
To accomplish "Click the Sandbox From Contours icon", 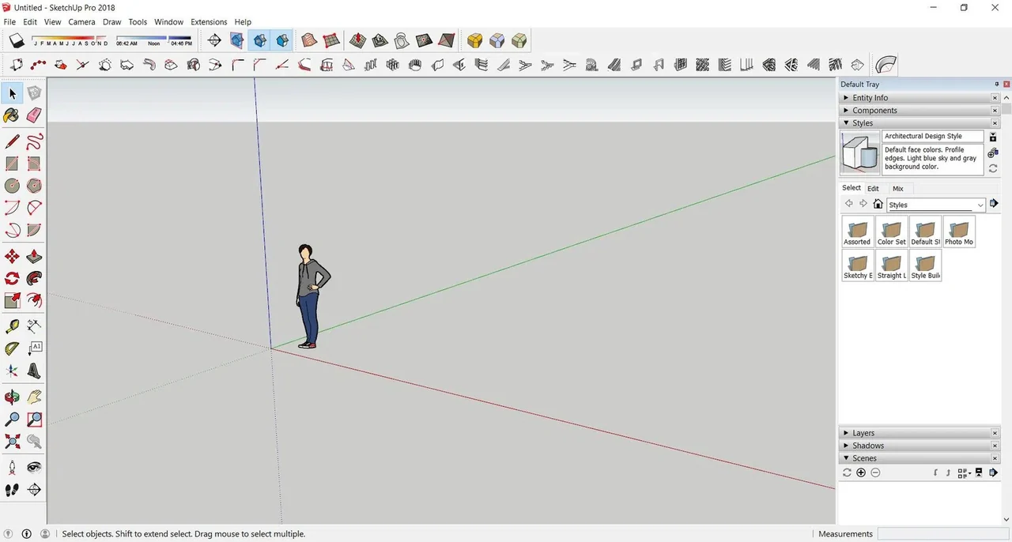I will click(x=309, y=40).
